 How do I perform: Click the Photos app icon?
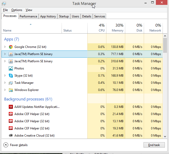click(x=11, y=68)
